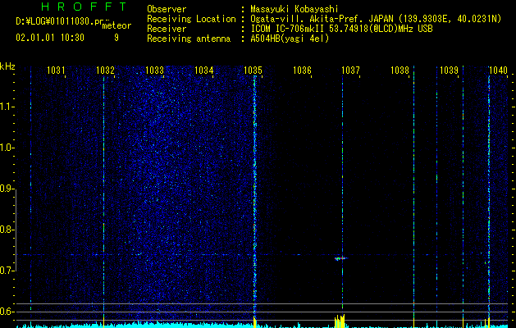Click the yellow power spike cluster below 1037
This screenshot has width=516, height=328.
pyautogui.click(x=340, y=321)
